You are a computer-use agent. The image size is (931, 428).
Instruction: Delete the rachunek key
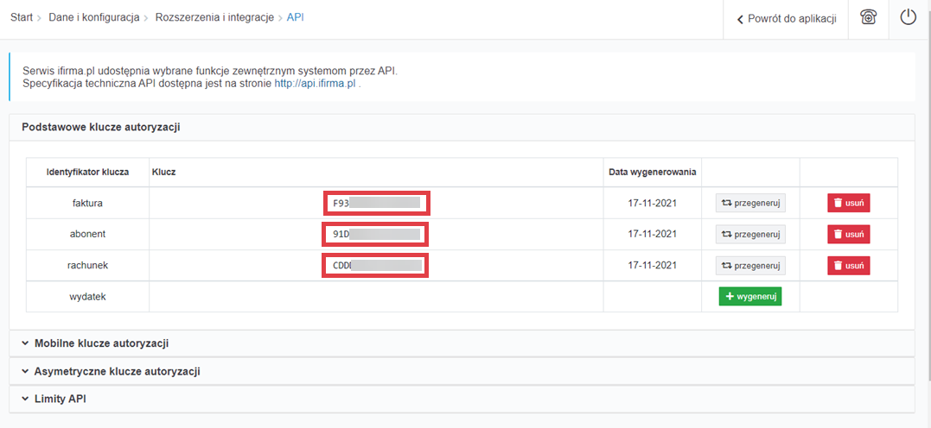tap(848, 265)
